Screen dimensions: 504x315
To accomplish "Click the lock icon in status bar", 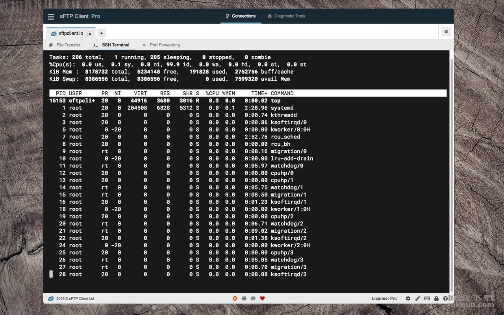I will point(436,298).
